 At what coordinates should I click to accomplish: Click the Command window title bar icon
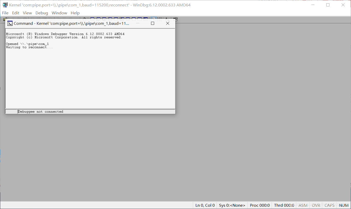(x=10, y=23)
